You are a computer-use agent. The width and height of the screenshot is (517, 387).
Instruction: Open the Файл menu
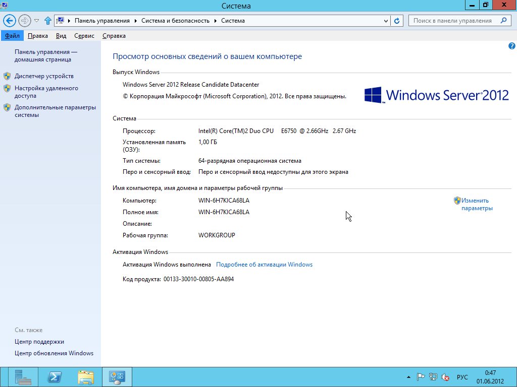click(x=12, y=36)
